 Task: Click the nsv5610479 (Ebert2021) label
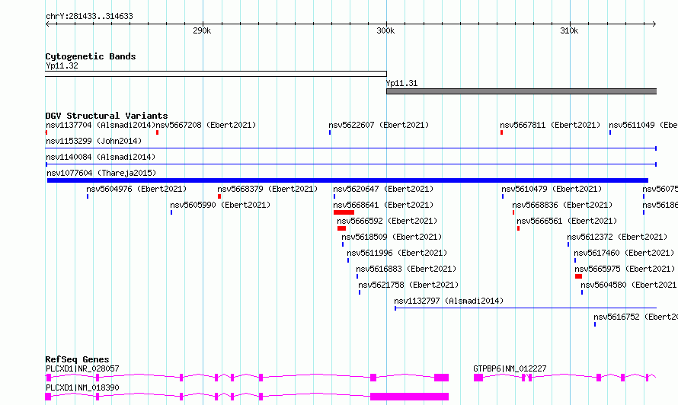click(552, 190)
